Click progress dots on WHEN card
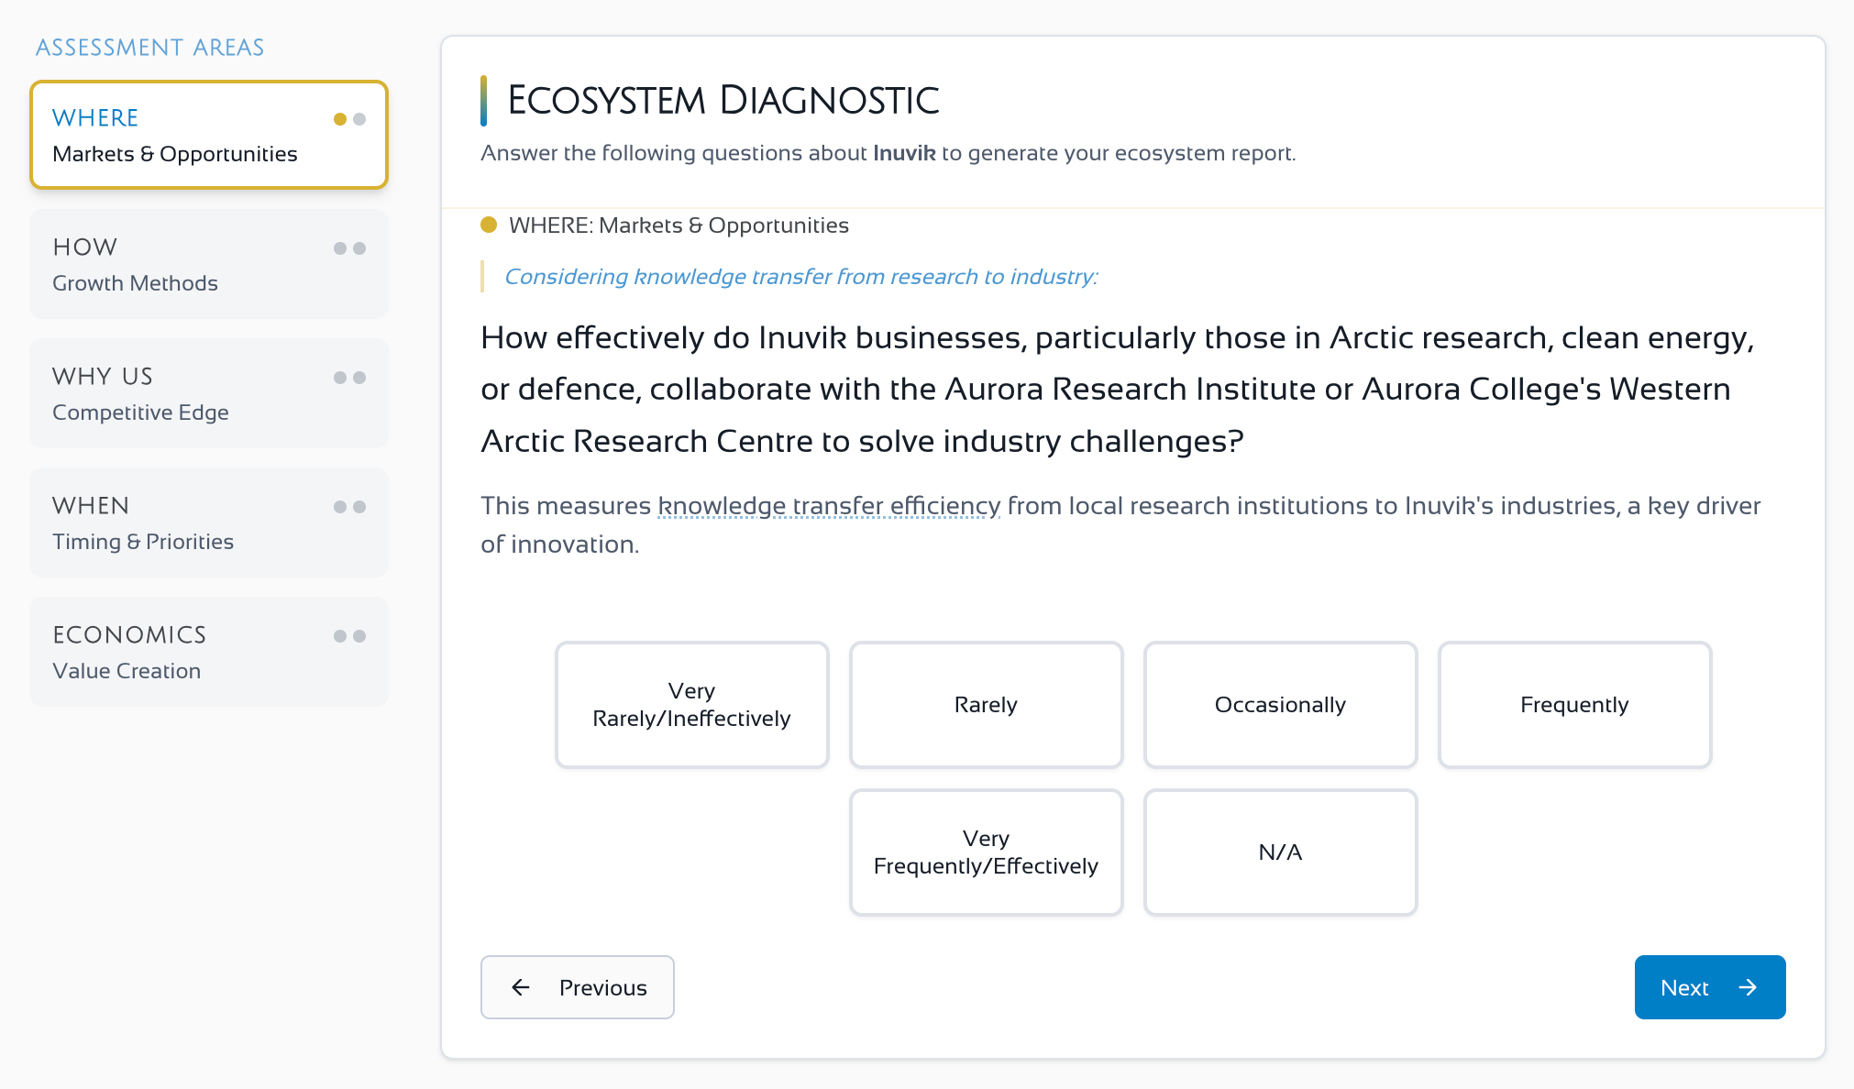The width and height of the screenshot is (1854, 1089). [x=349, y=507]
